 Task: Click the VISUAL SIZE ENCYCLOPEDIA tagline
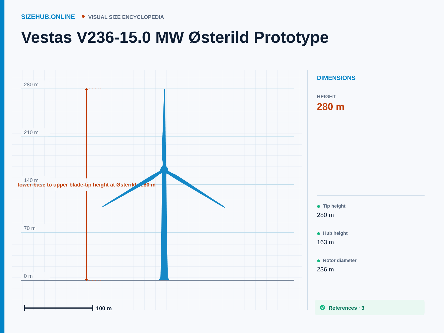tap(126, 17)
